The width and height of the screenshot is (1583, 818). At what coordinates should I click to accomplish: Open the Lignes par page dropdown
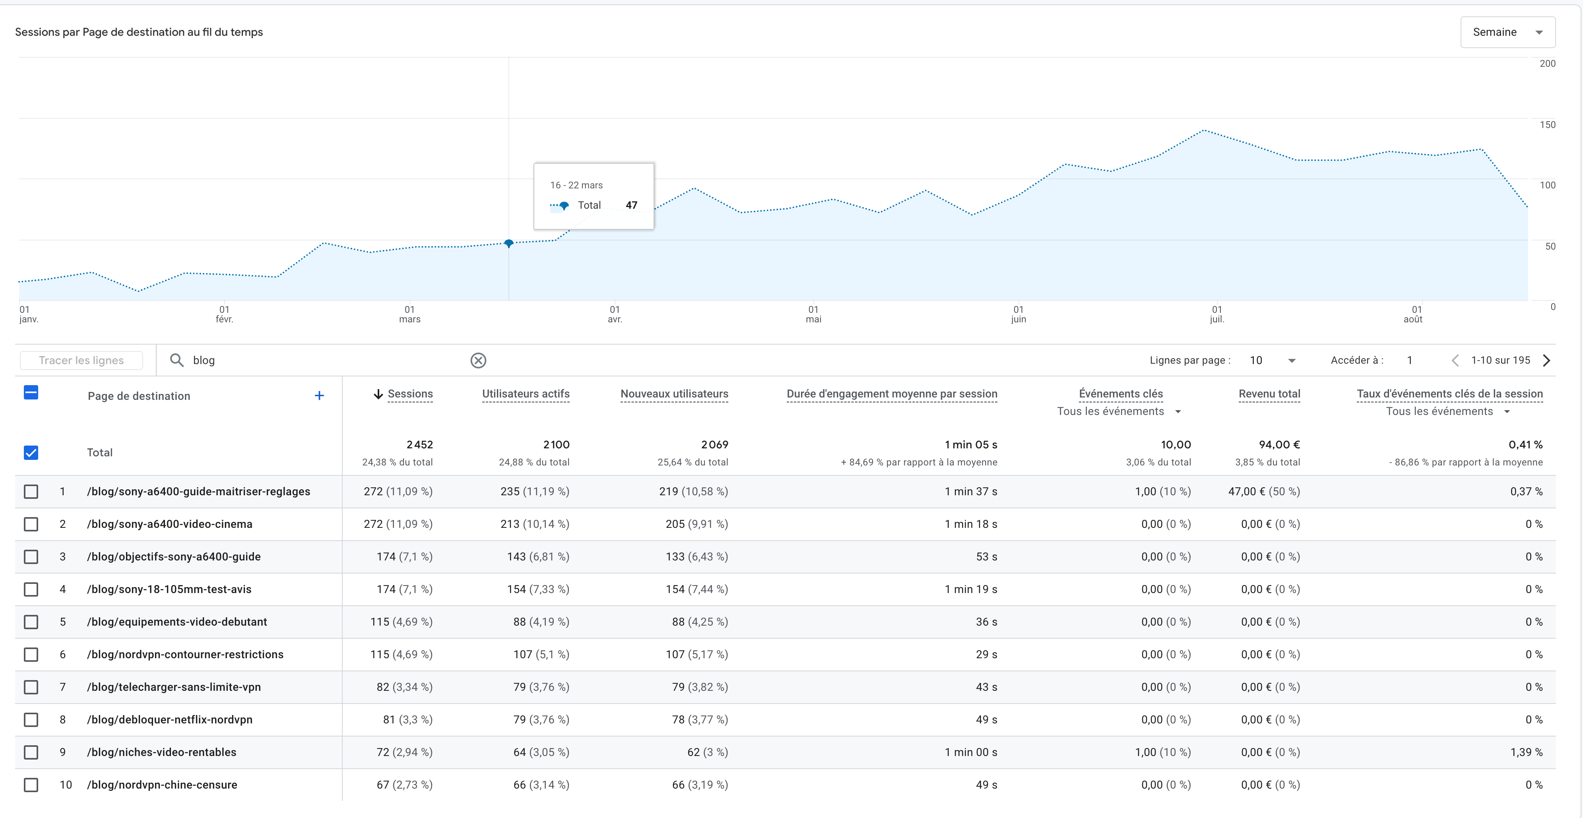click(x=1273, y=360)
